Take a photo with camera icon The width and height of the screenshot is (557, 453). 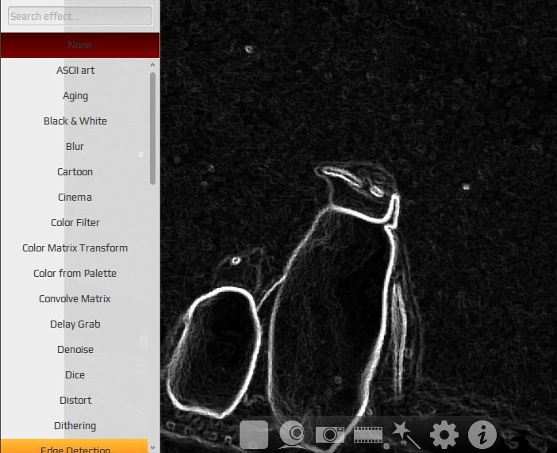click(329, 434)
